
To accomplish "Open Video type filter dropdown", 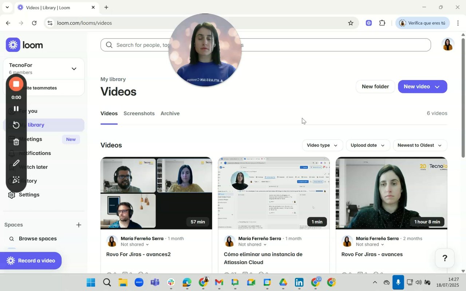I will click(x=322, y=145).
